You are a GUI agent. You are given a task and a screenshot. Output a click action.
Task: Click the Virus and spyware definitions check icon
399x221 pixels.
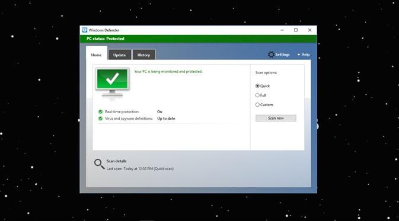tap(101, 118)
